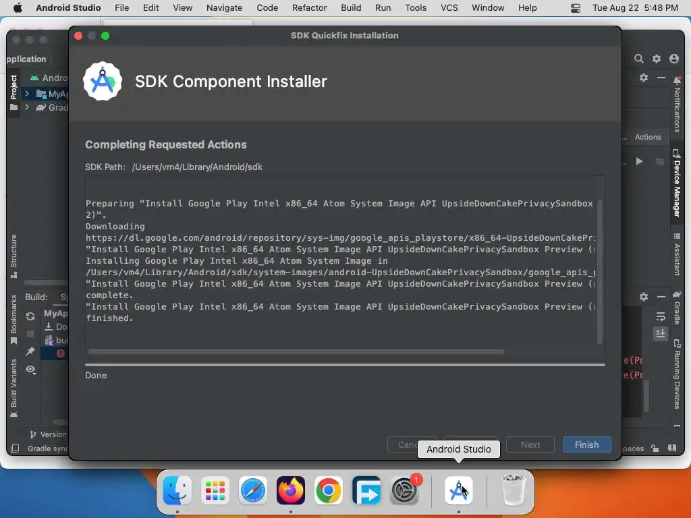This screenshot has height=518, width=691.
Task: Open the Apple menu
Action: click(18, 8)
